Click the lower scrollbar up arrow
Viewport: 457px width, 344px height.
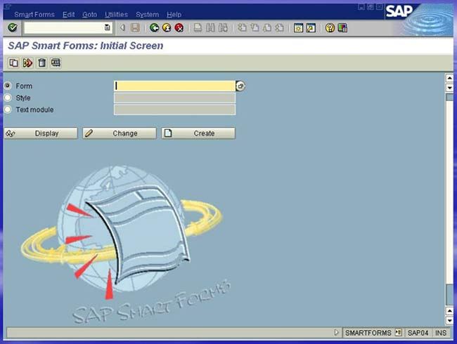[x=449, y=311]
